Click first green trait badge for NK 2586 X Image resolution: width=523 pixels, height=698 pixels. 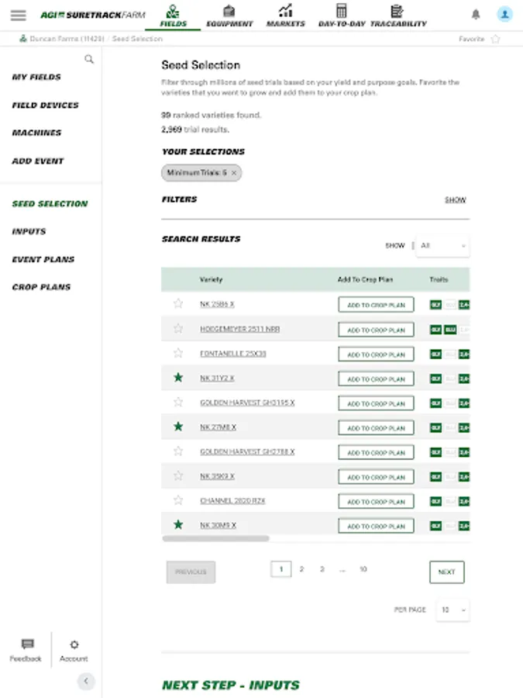point(435,305)
